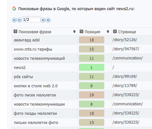The height and width of the screenshot is (129, 152).
Task: Go to the previous results page
Action: 19,20
